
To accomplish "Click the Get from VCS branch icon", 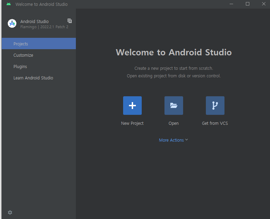I will [215, 106].
